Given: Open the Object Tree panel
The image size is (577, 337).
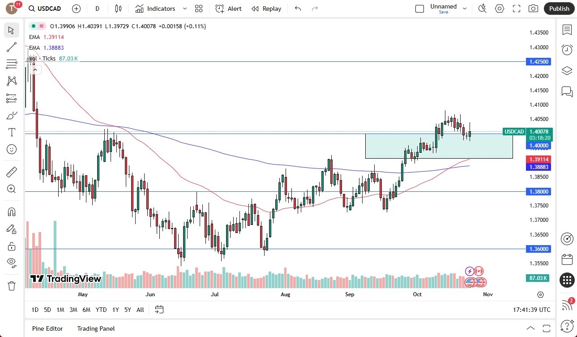Looking at the screenshot, I should pyautogui.click(x=567, y=70).
